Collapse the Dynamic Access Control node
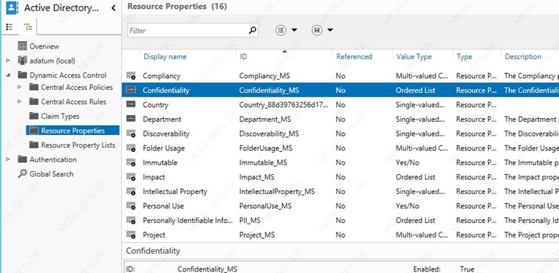Image resolution: width=559 pixels, height=273 pixels. (x=8, y=75)
